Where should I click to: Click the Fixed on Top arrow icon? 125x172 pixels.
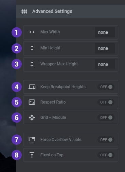(32, 155)
